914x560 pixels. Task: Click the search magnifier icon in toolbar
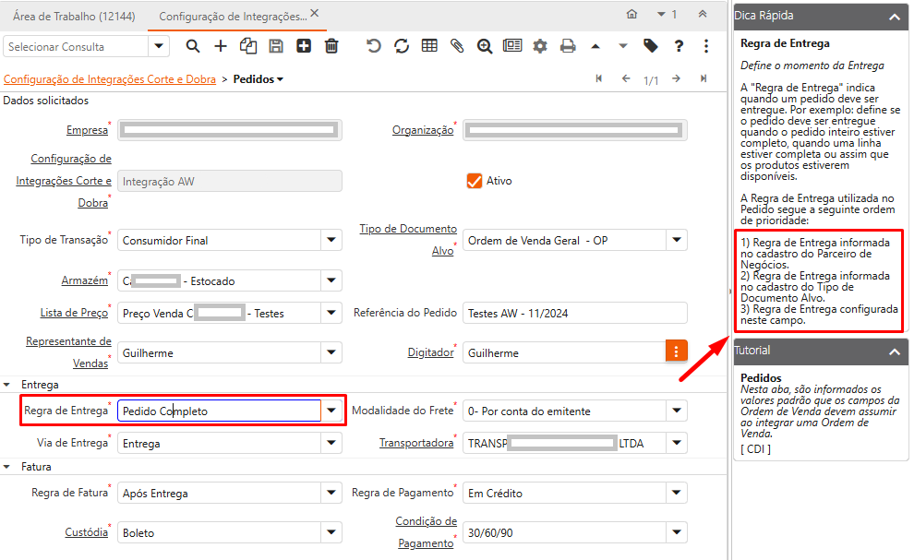coord(193,46)
